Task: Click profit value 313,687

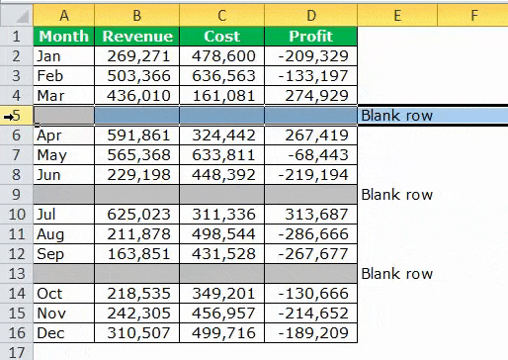Action: pyautogui.click(x=310, y=215)
